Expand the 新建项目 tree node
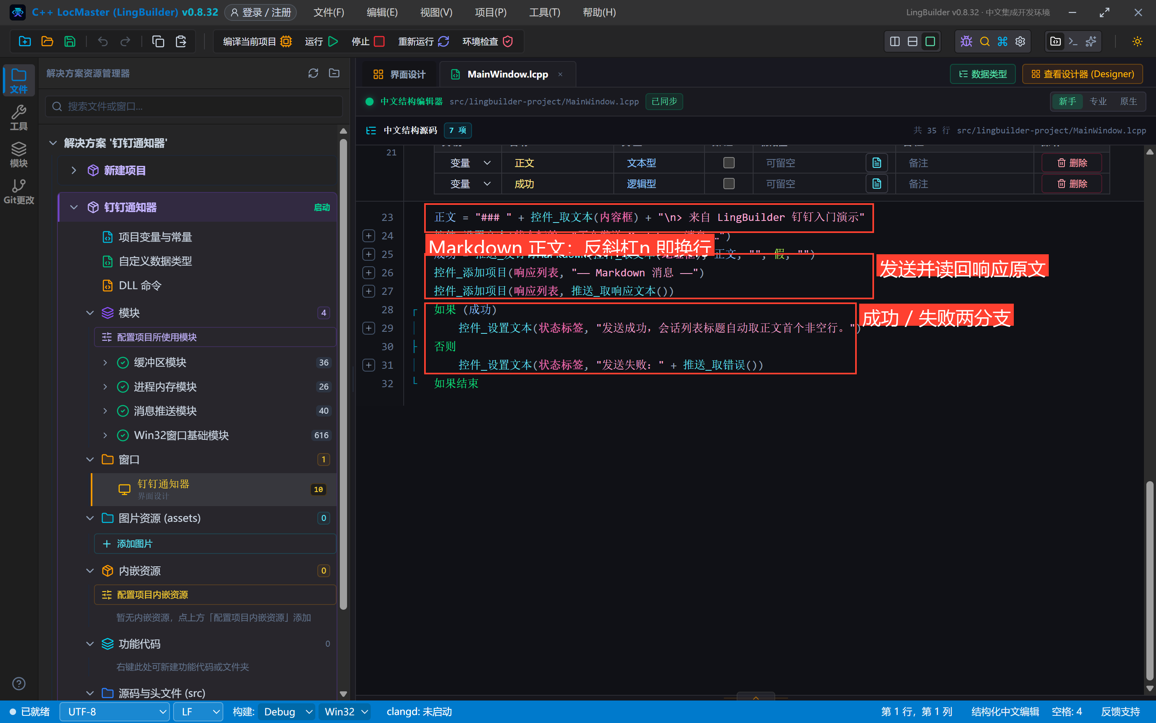Image resolution: width=1156 pixels, height=723 pixels. (73, 170)
